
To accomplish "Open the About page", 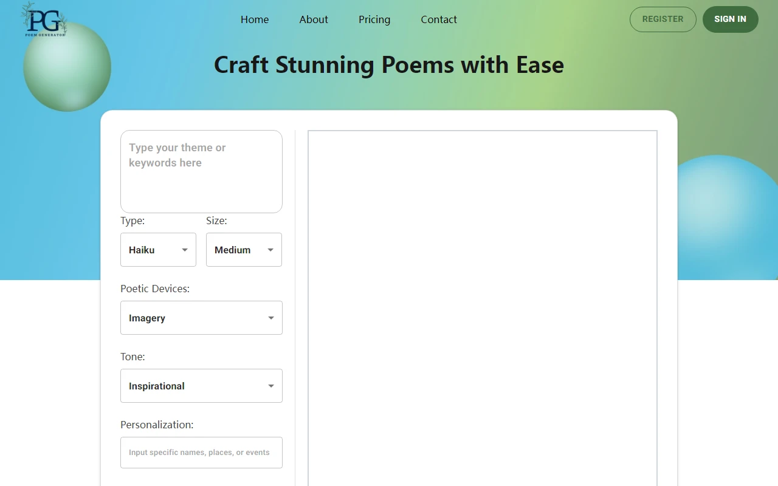I will [x=314, y=19].
